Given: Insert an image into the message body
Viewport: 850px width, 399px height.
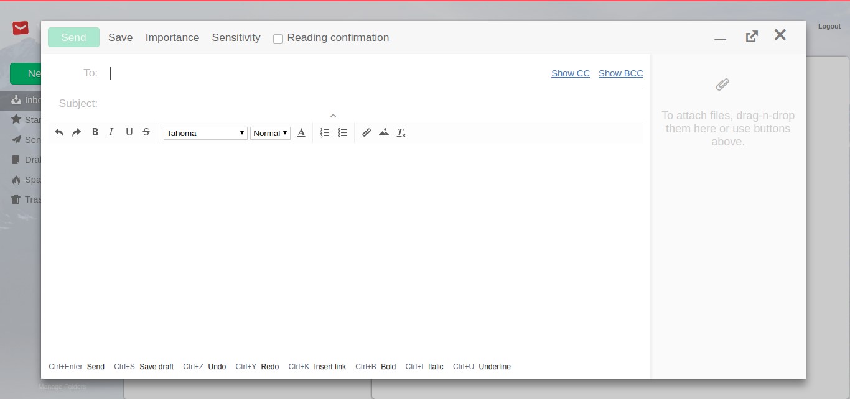Looking at the screenshot, I should [384, 132].
